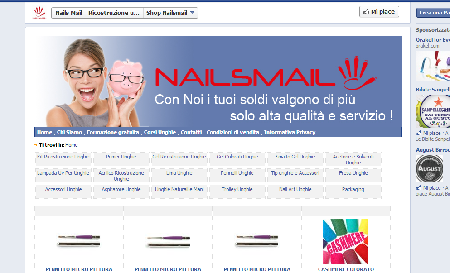The width and height of the screenshot is (450, 273).
Task: Click Nails Mail - Ricostruzione page title button
Action: pos(97,13)
